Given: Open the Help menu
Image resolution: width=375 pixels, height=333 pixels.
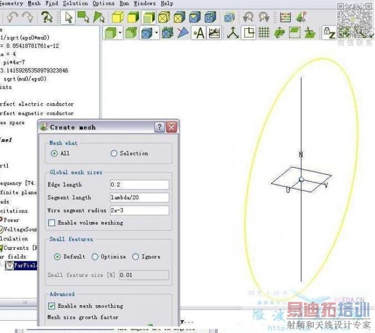Looking at the screenshot, I should (x=167, y=3).
